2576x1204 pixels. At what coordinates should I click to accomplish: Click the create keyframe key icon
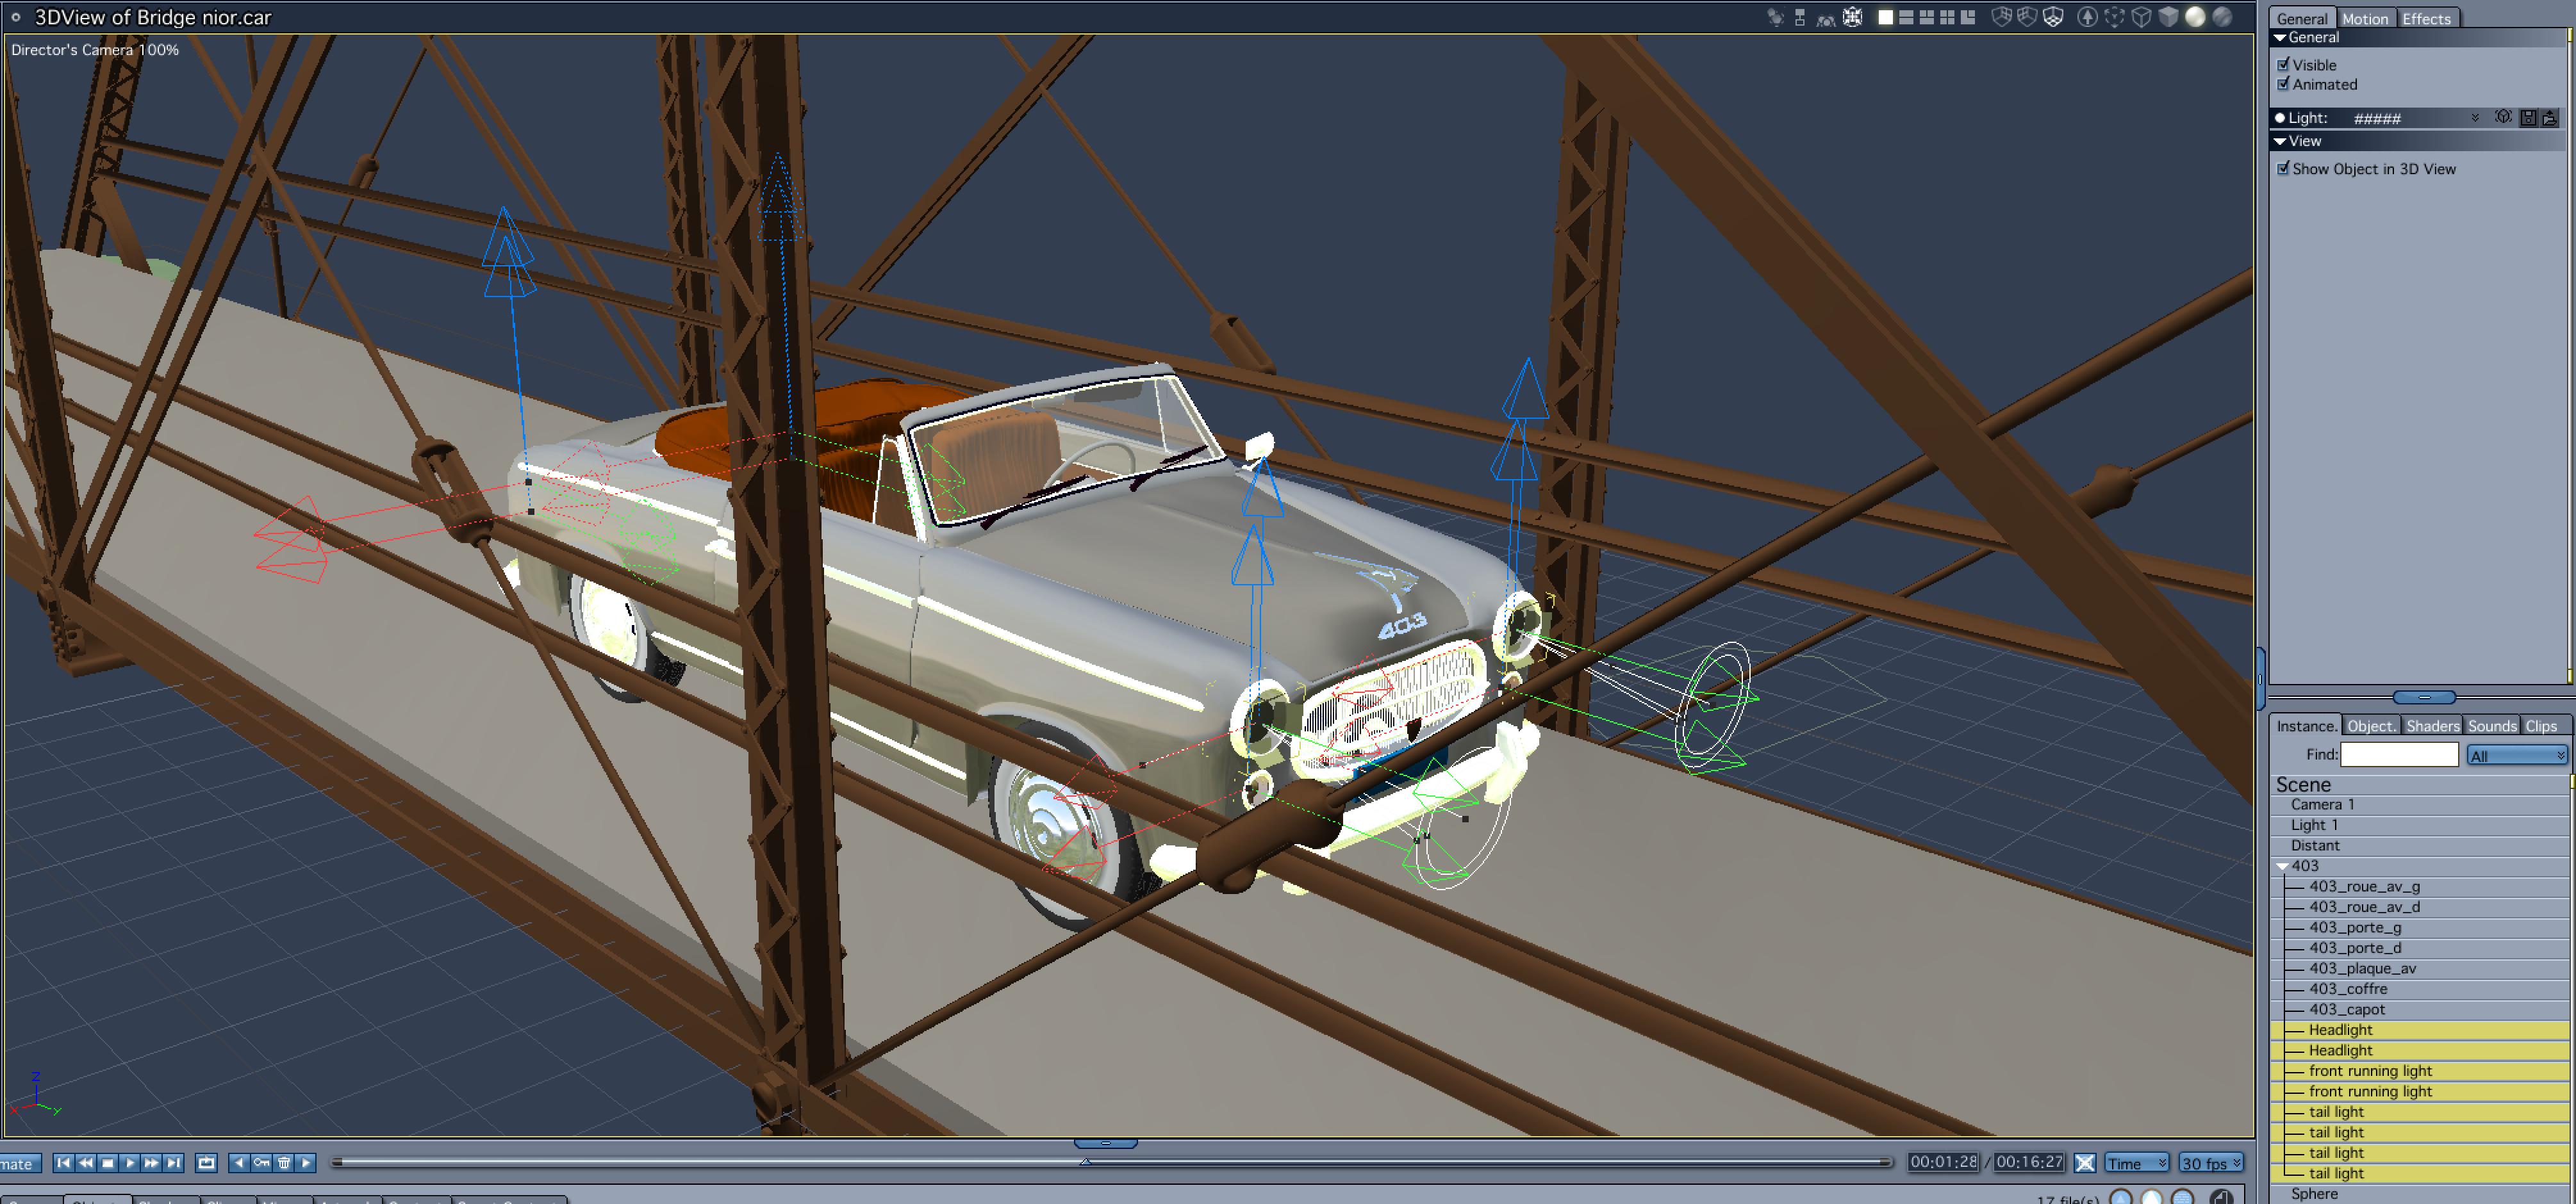tap(262, 1162)
